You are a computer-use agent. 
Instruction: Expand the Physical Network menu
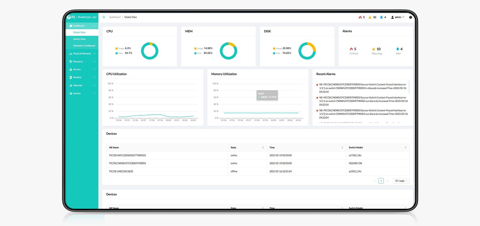pyautogui.click(x=82, y=54)
